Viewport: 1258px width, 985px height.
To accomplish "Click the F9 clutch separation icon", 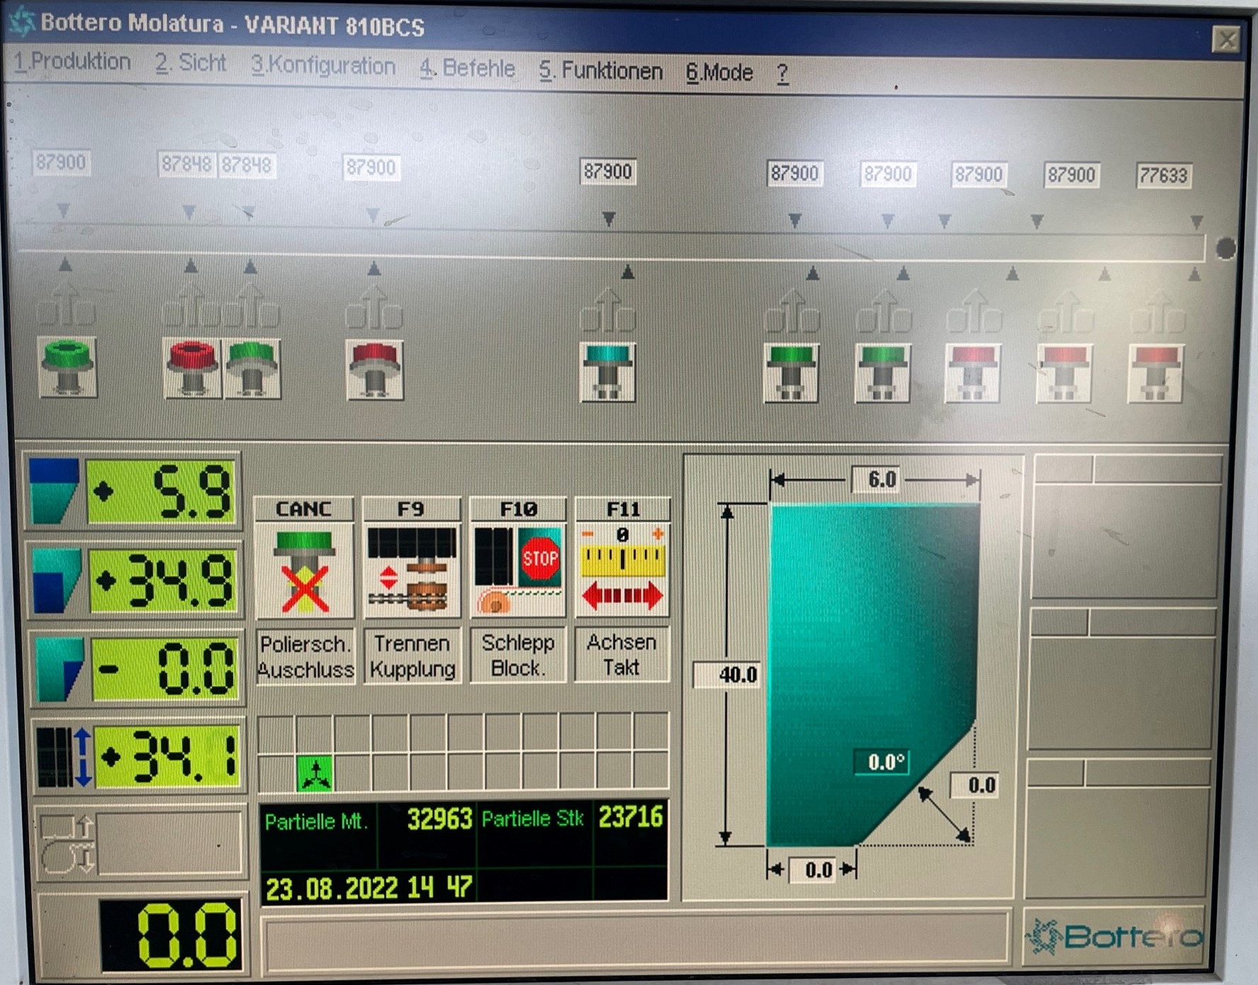I will pyautogui.click(x=412, y=571).
